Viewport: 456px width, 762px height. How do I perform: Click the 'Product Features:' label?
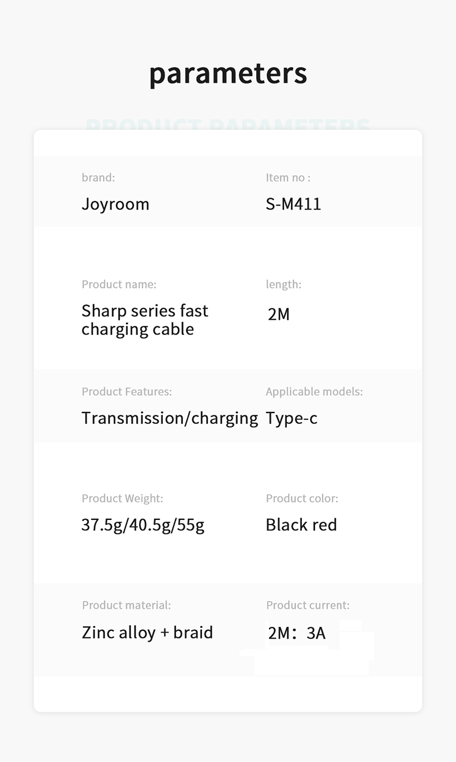(x=127, y=392)
